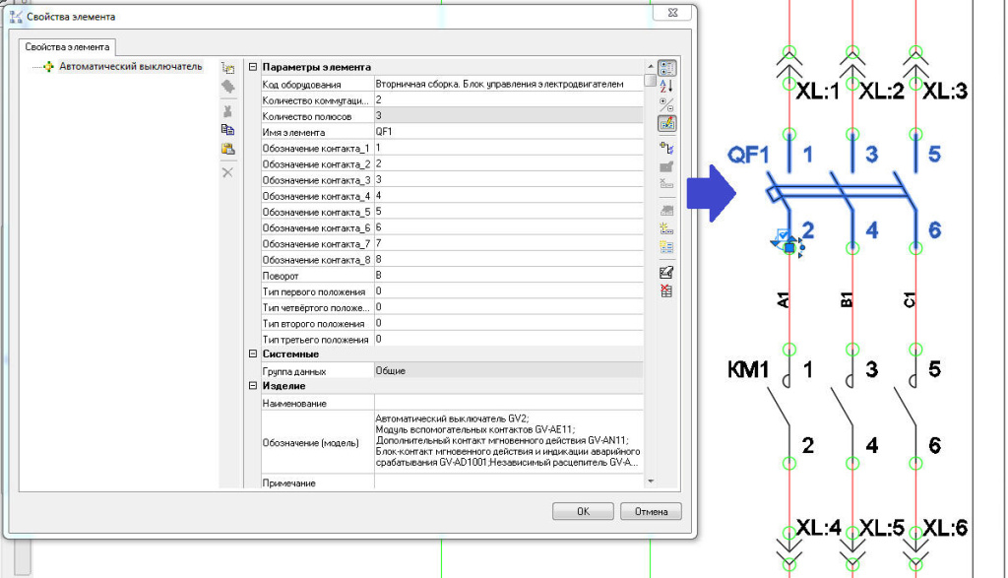
Task: Click the expand/collapse all plus-minus icon
Action: tap(666, 104)
